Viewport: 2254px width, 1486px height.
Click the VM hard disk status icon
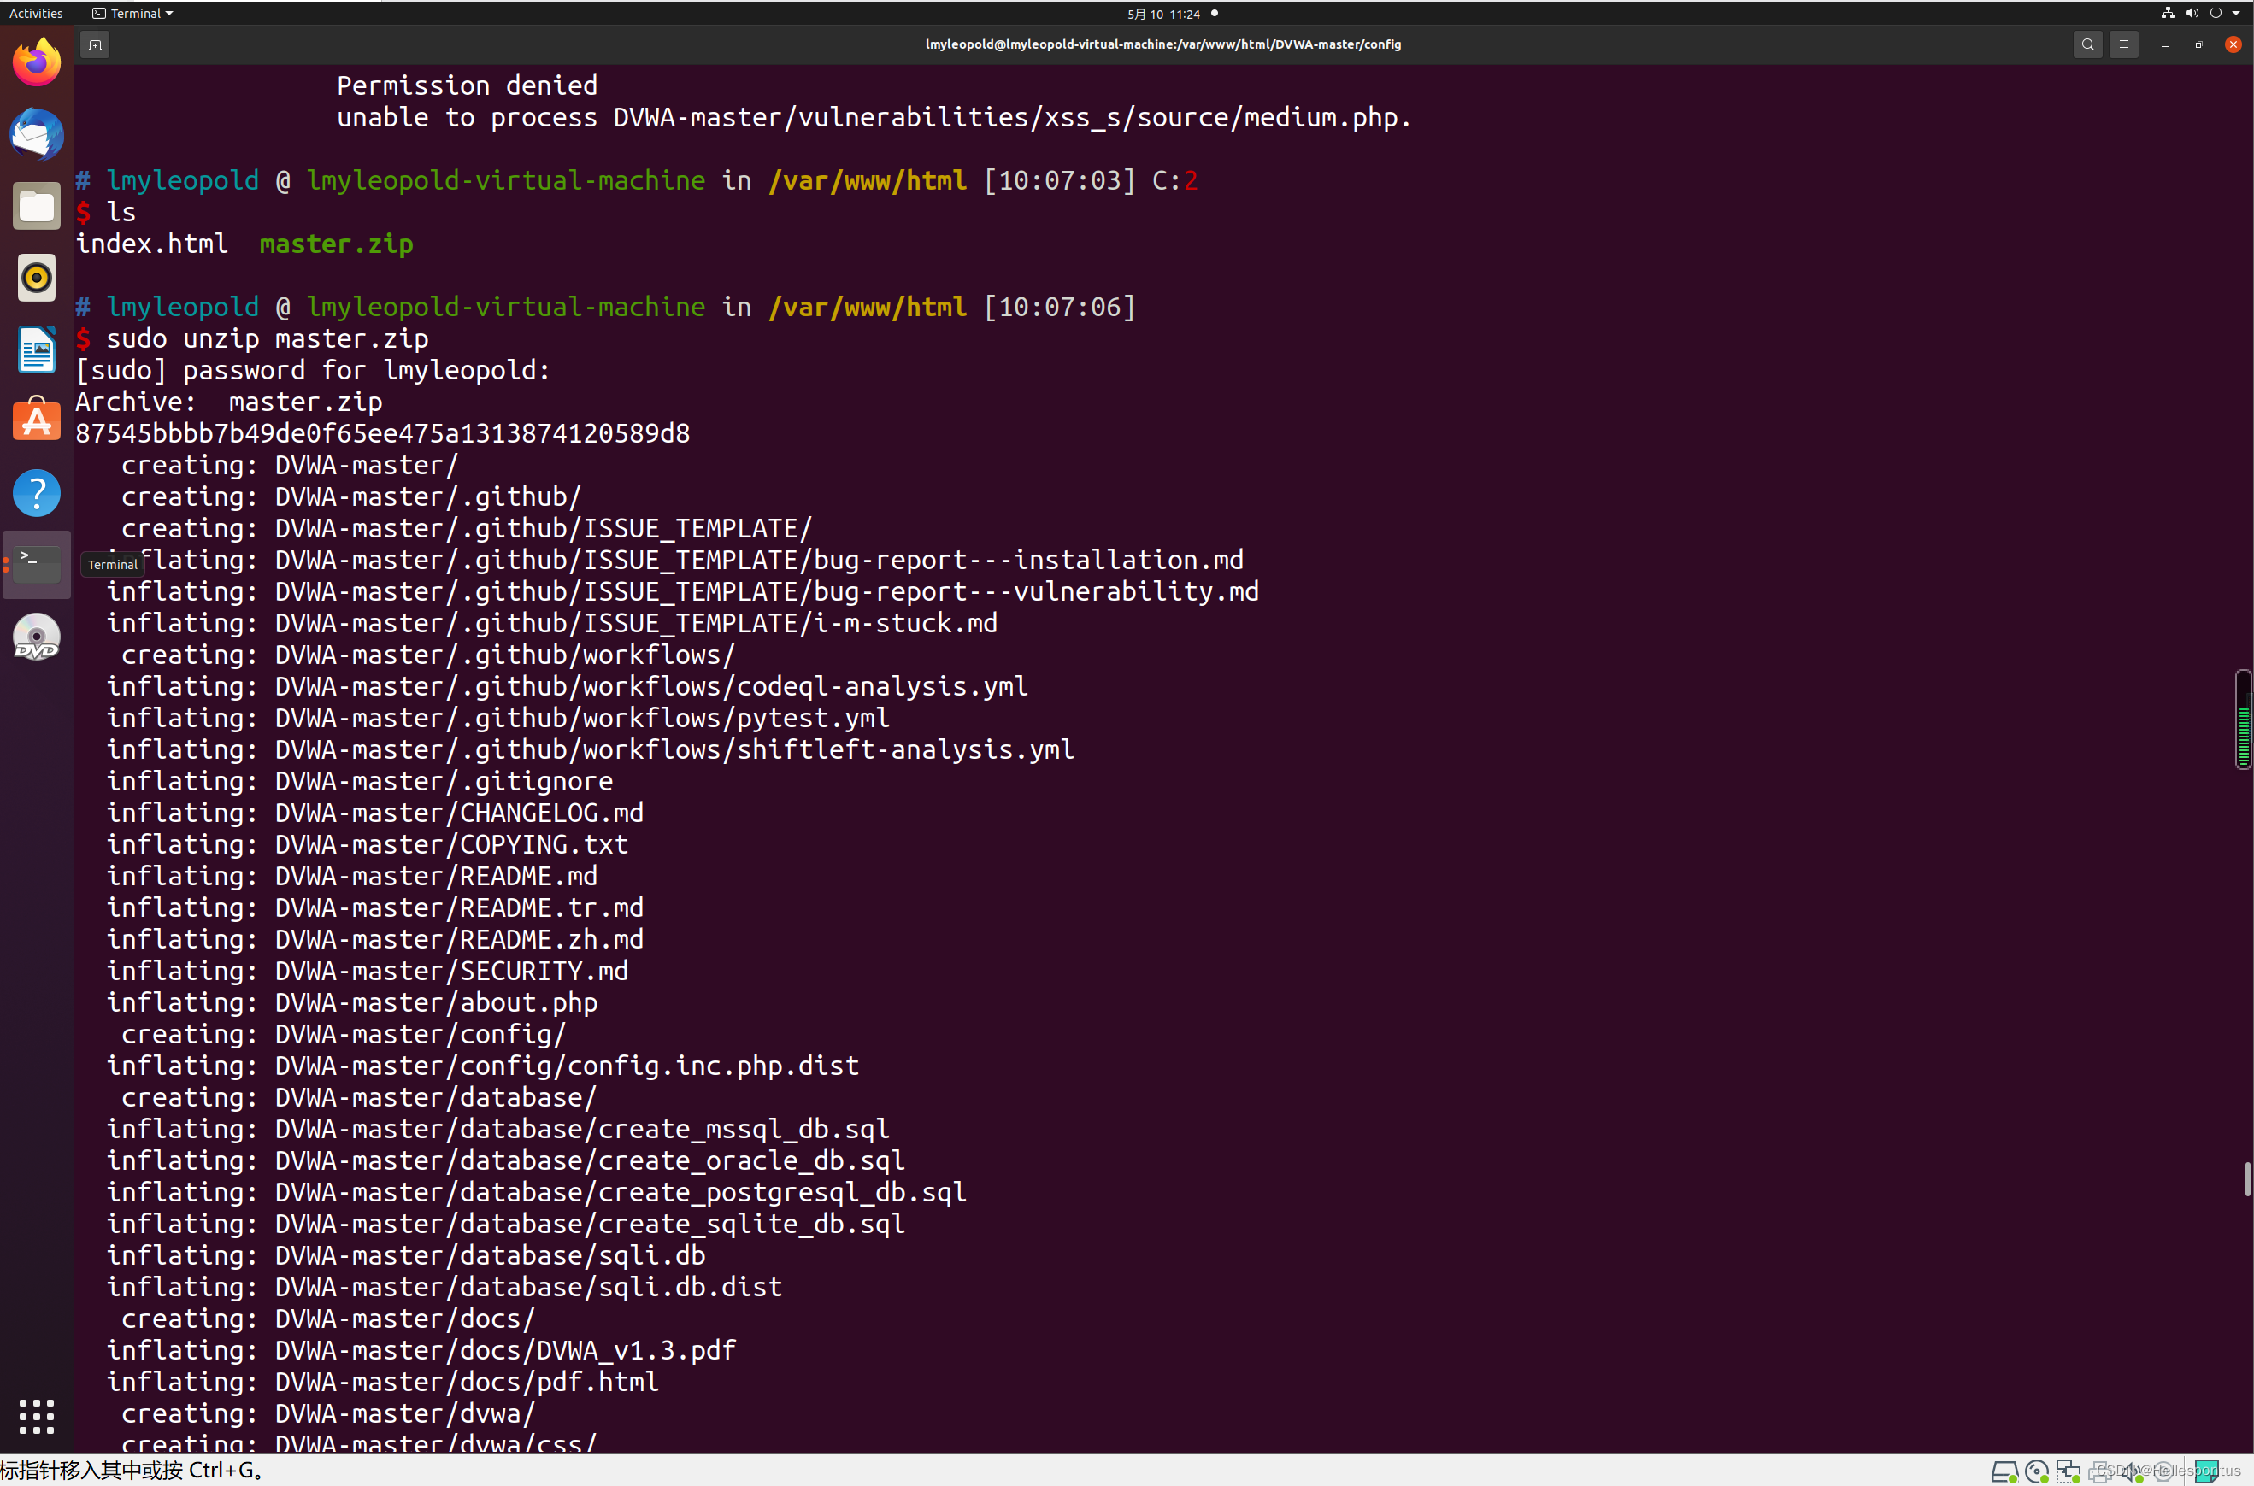pos(2004,1471)
